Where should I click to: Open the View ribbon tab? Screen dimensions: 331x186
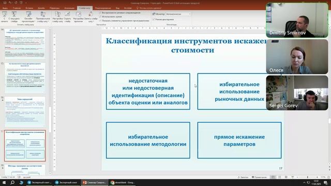(117, 8)
